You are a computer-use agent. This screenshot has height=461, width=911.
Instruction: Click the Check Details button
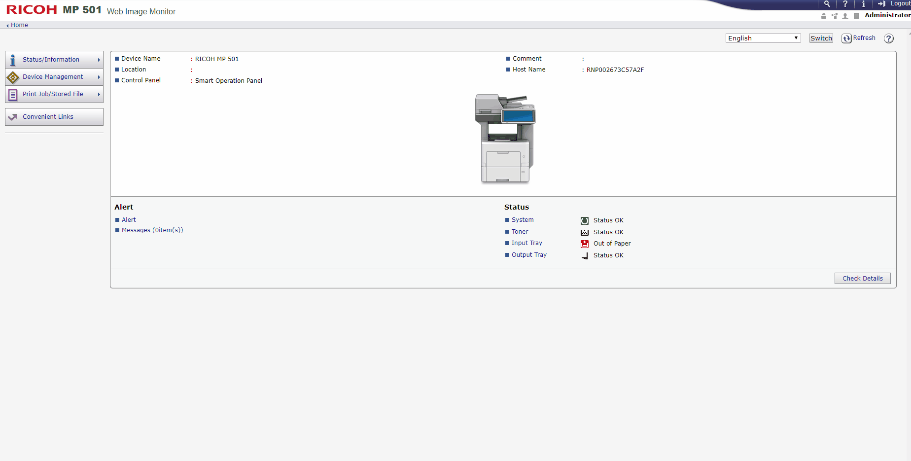point(862,278)
